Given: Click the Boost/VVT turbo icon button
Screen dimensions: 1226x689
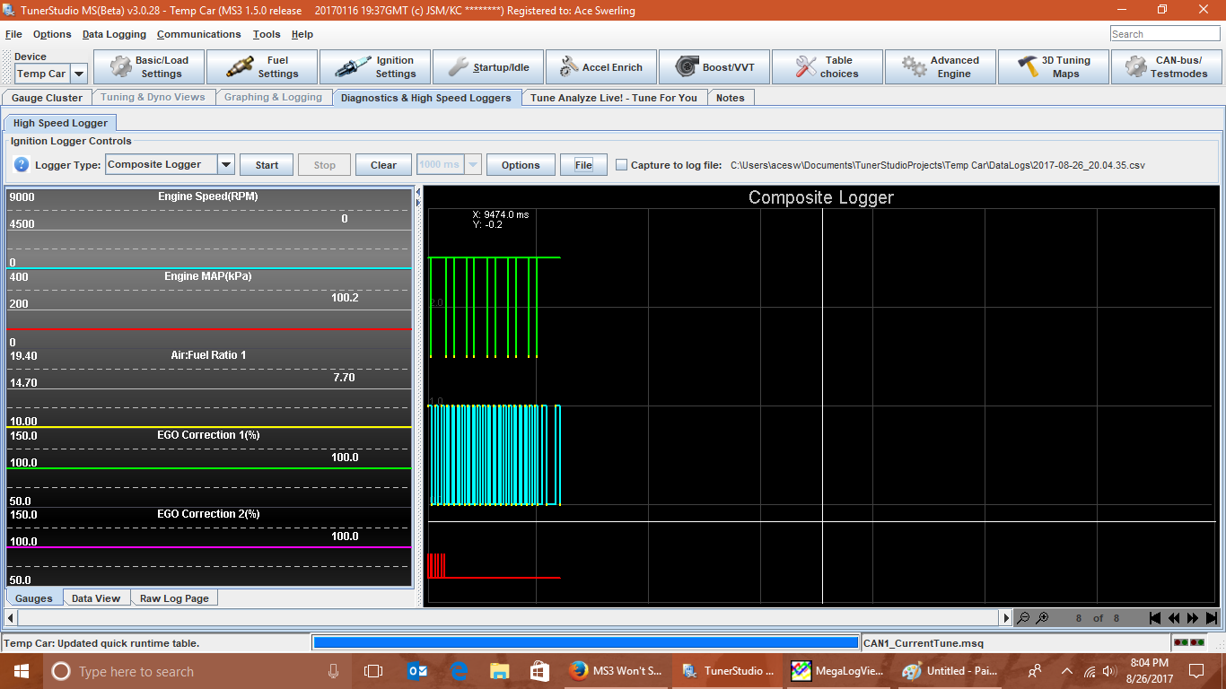Looking at the screenshot, I should (x=714, y=67).
